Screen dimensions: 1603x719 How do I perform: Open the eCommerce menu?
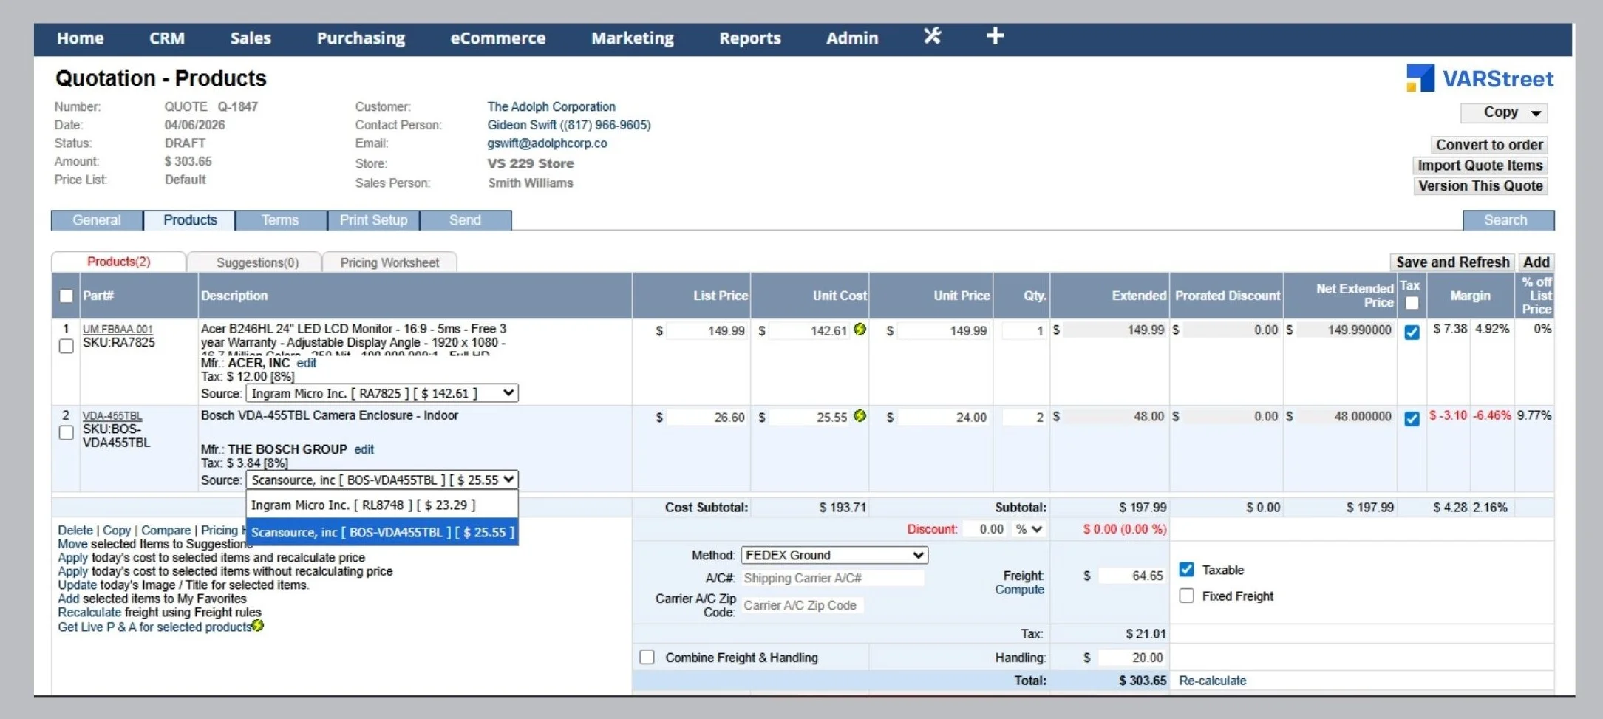coord(498,38)
